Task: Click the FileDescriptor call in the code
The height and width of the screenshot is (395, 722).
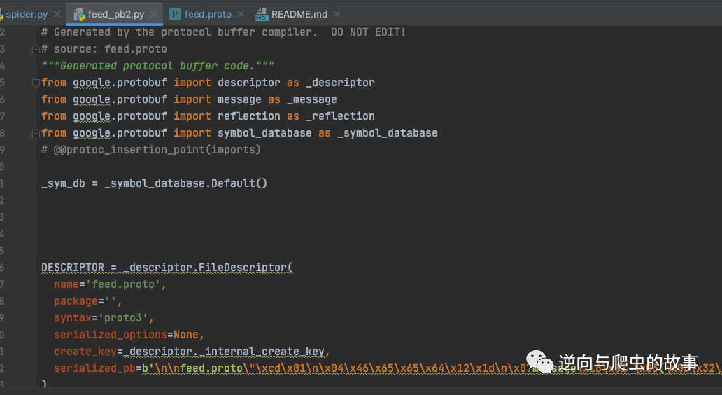Action: 243,268
